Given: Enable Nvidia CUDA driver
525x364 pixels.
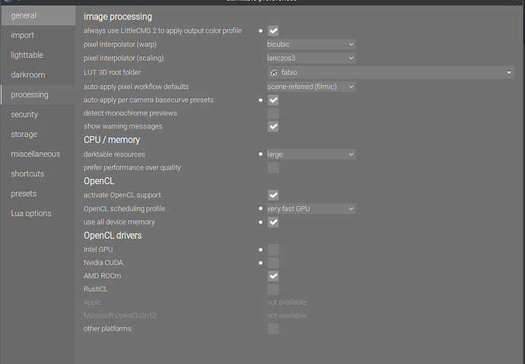Looking at the screenshot, I should [x=273, y=263].
